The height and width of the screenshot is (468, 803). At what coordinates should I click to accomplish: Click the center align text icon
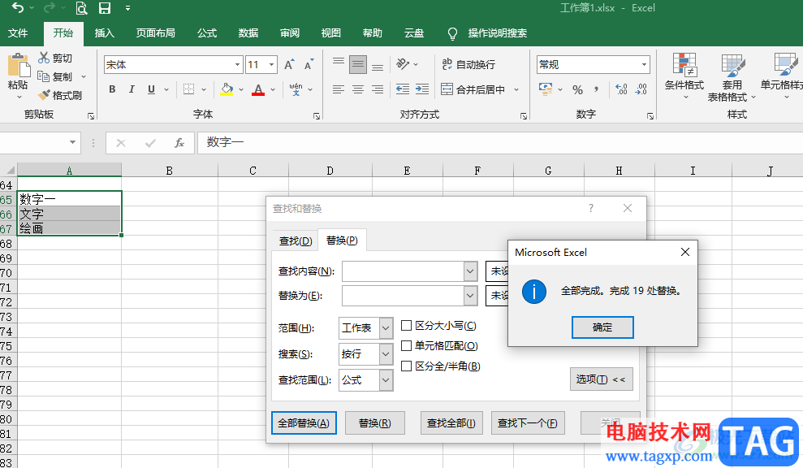(357, 89)
